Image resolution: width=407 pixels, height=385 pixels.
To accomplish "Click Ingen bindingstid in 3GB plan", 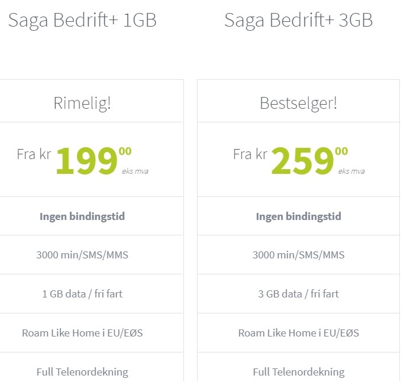I will coord(299,216).
